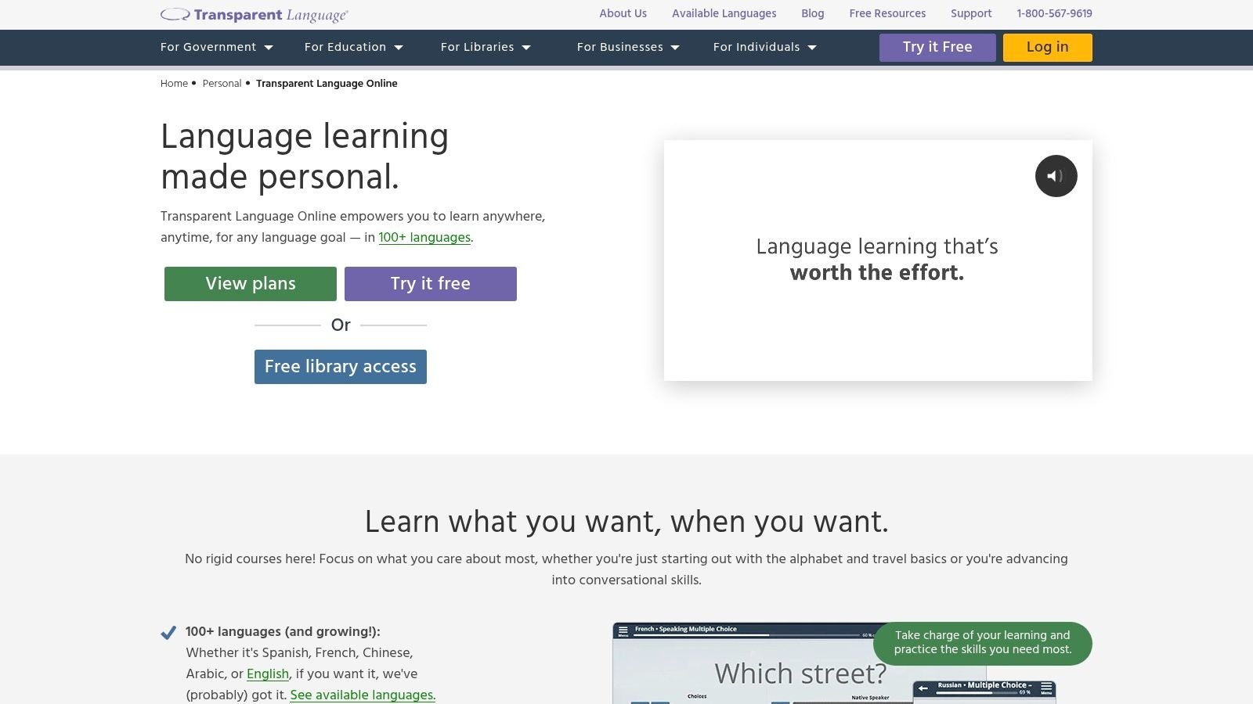
Task: Click the yellow Log in button
Action: coord(1048,48)
